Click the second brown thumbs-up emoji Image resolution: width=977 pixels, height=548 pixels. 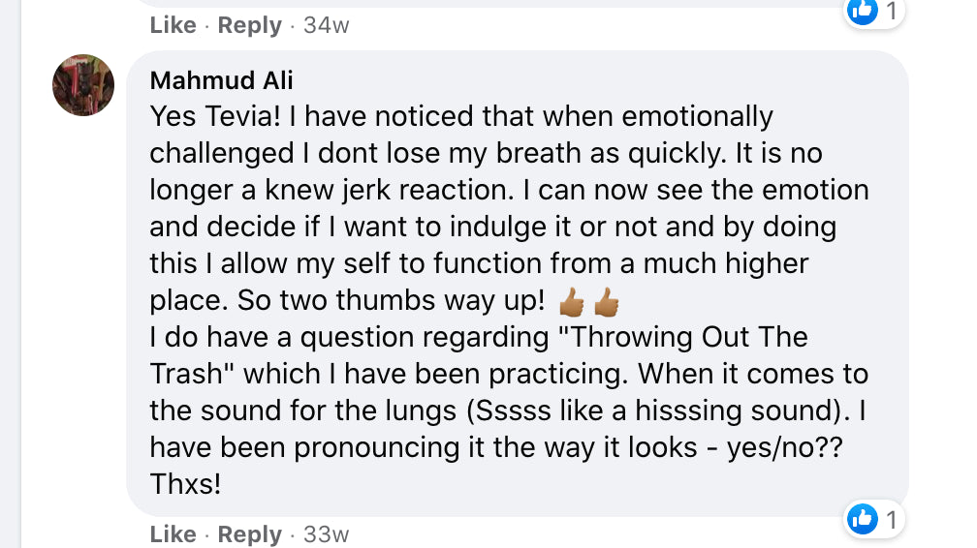606,303
